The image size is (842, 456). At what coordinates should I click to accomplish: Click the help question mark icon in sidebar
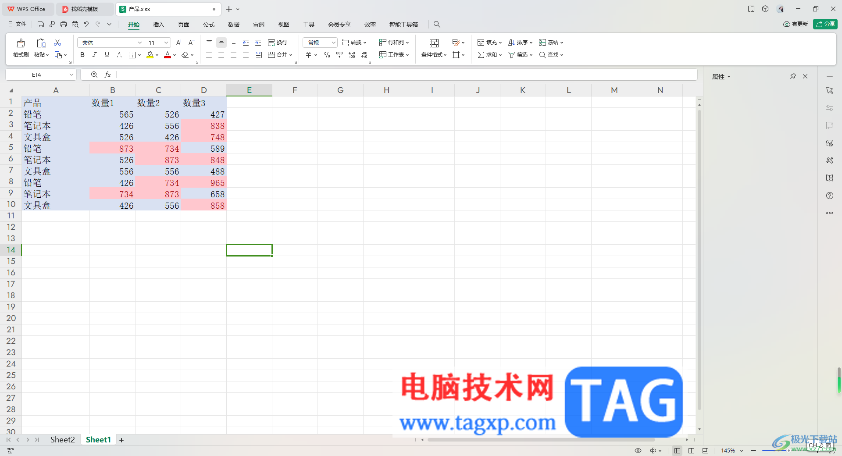(x=830, y=196)
